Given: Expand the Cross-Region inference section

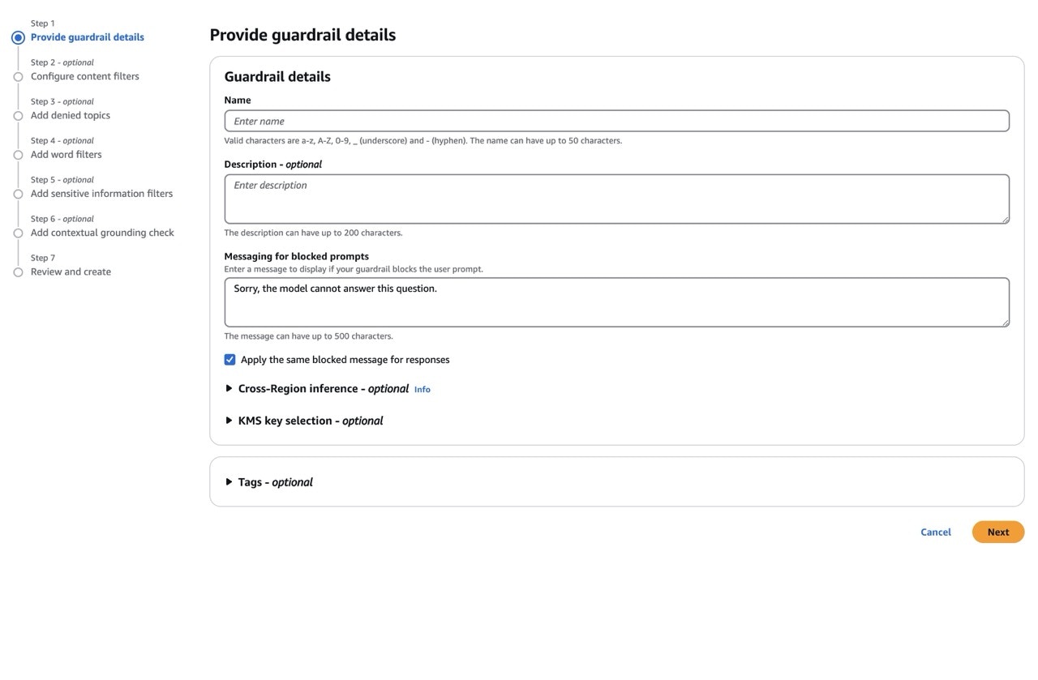Looking at the screenshot, I should 323,388.
